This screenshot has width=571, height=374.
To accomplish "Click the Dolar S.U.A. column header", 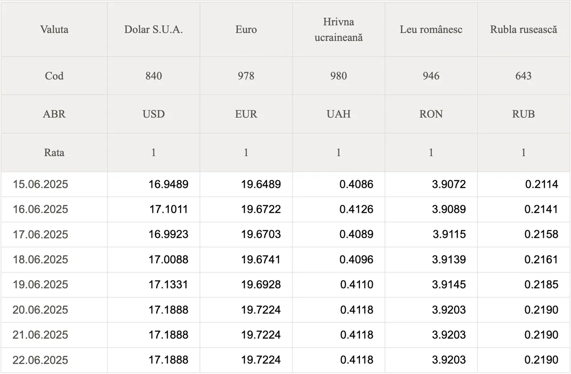I will click(x=153, y=30).
